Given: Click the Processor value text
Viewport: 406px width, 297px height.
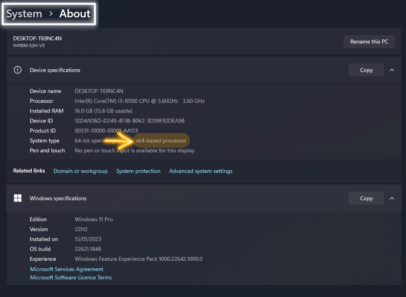Looking at the screenshot, I should point(139,101).
